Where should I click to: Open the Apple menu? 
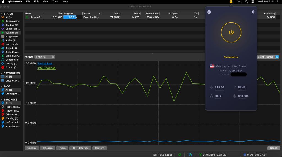[3, 1]
